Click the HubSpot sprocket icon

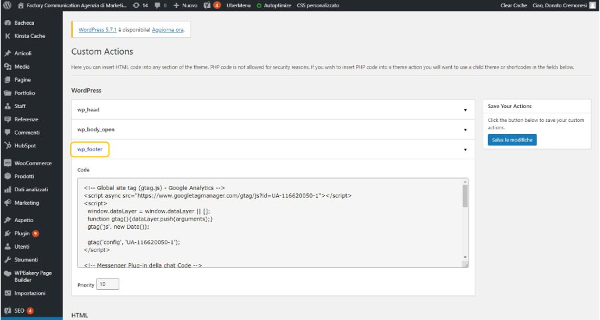point(7,145)
